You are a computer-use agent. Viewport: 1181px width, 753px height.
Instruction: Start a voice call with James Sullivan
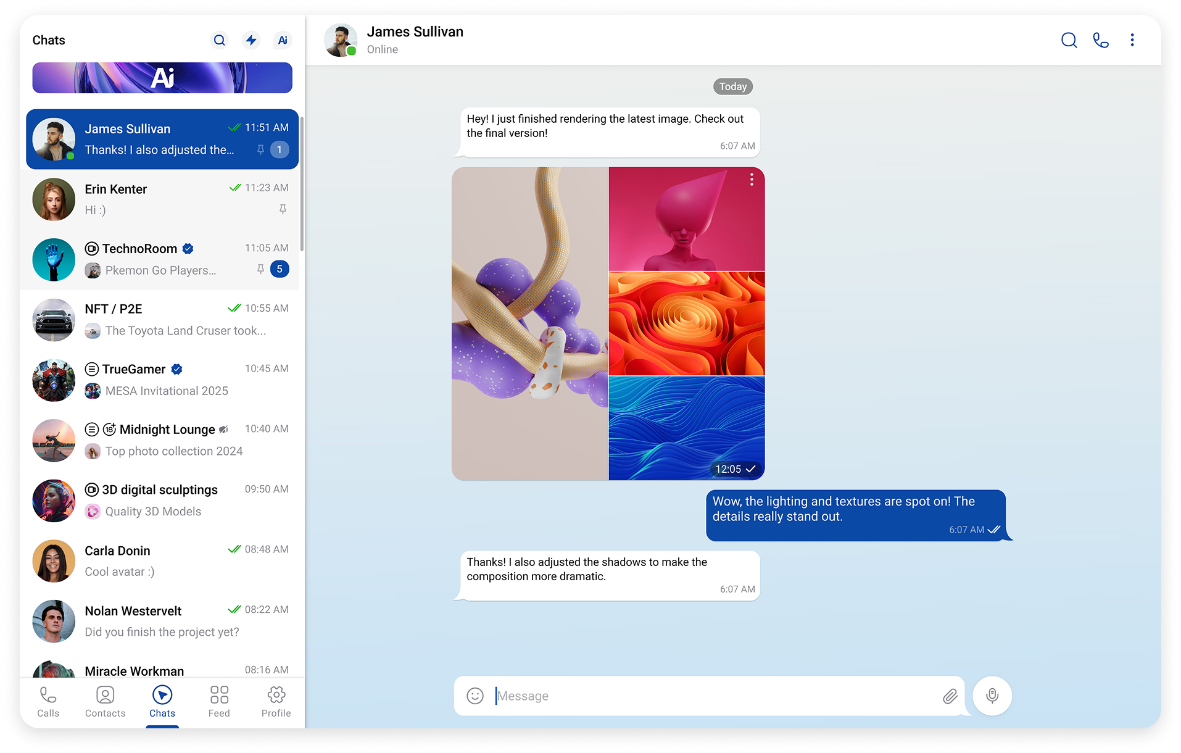coord(1100,40)
